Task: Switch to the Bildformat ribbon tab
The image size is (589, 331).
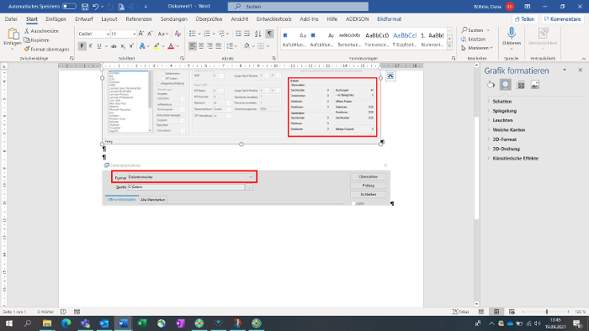Action: 389,19
